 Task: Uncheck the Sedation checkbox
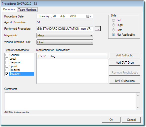point(7,74)
